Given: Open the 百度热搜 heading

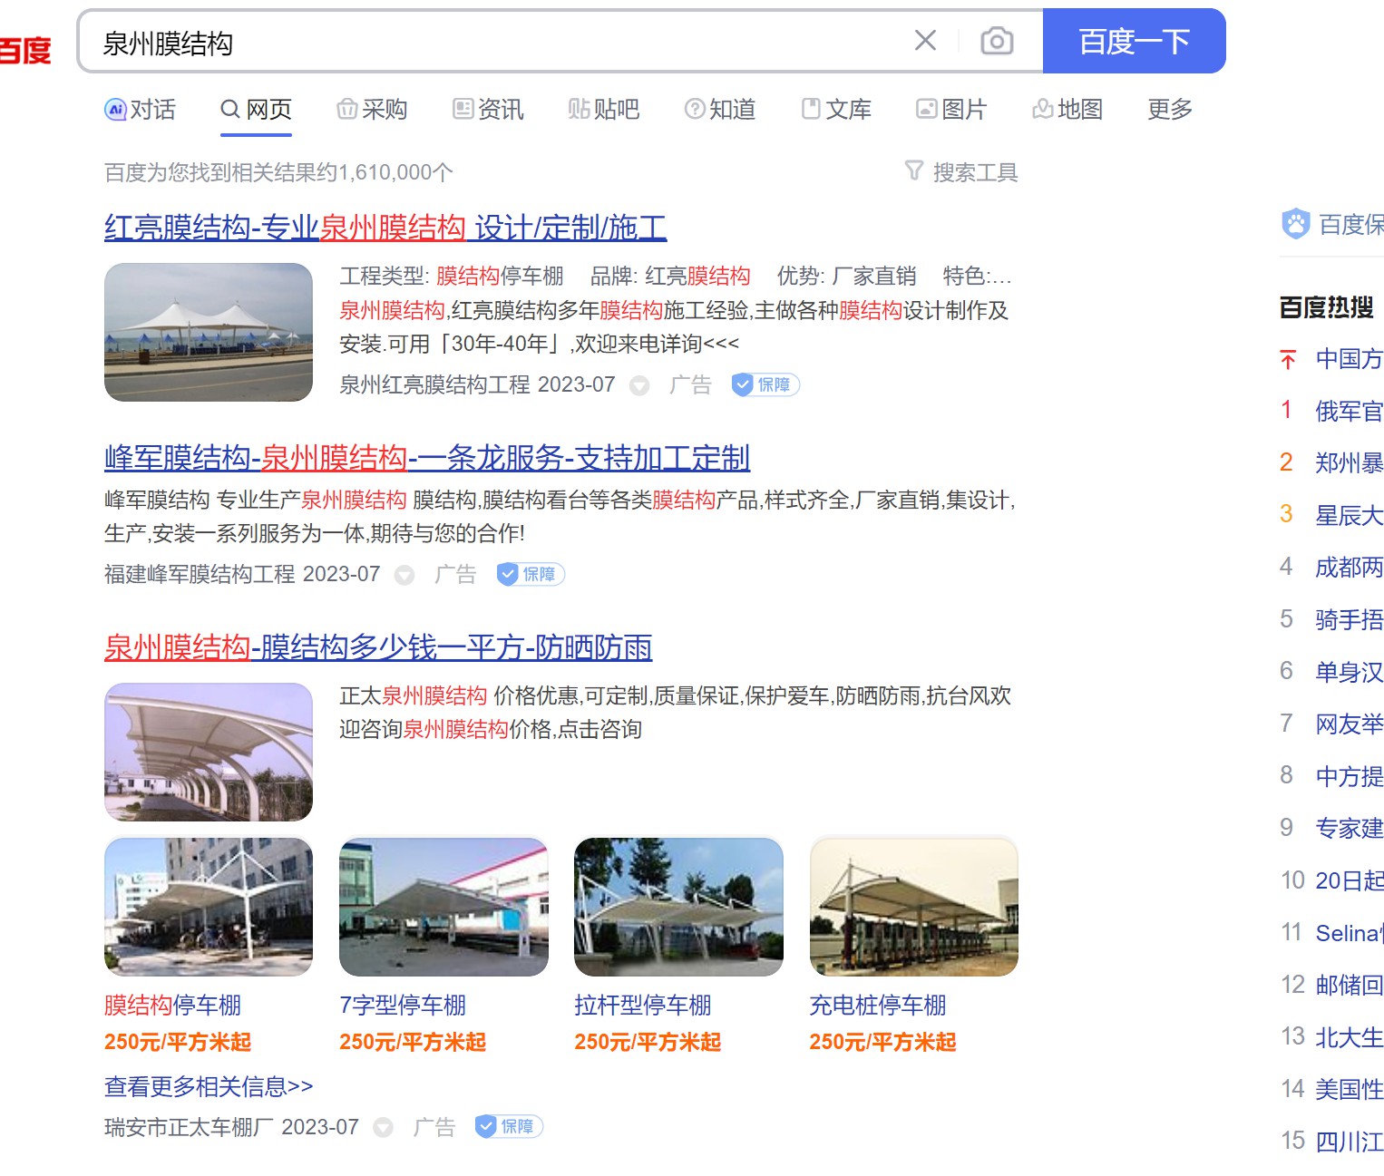Looking at the screenshot, I should (1326, 308).
